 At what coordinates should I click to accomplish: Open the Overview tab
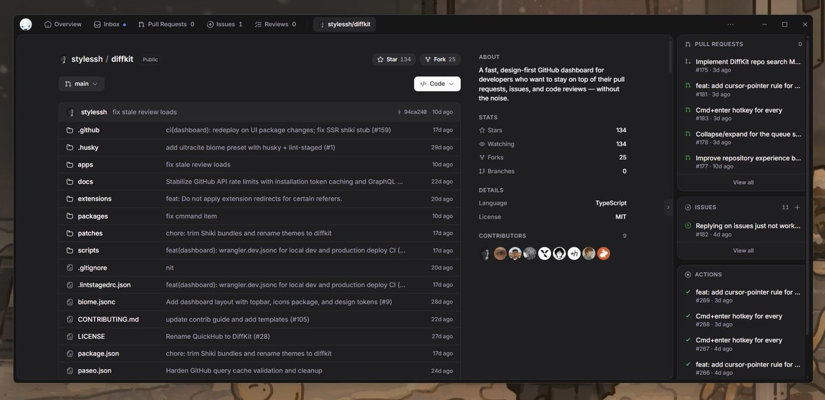click(x=63, y=24)
